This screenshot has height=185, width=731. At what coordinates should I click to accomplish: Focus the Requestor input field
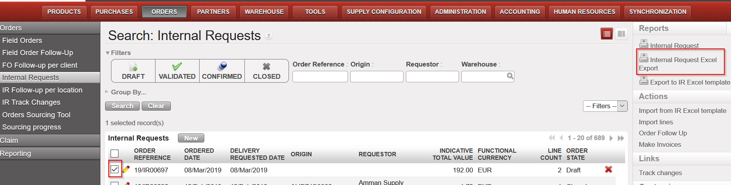(x=432, y=76)
